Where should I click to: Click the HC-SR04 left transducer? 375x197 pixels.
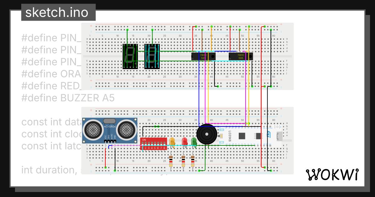click(93, 130)
